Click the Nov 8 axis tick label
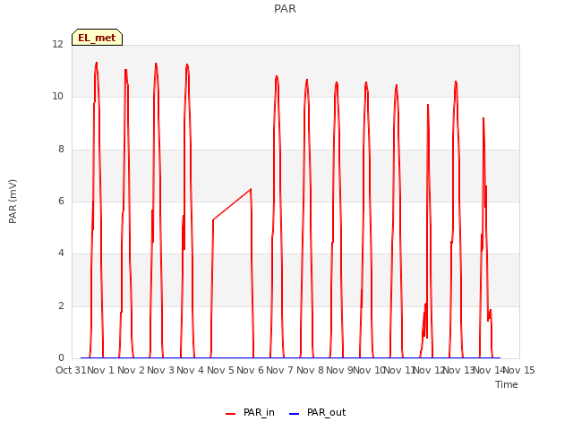The height and width of the screenshot is (430, 573). click(x=310, y=370)
